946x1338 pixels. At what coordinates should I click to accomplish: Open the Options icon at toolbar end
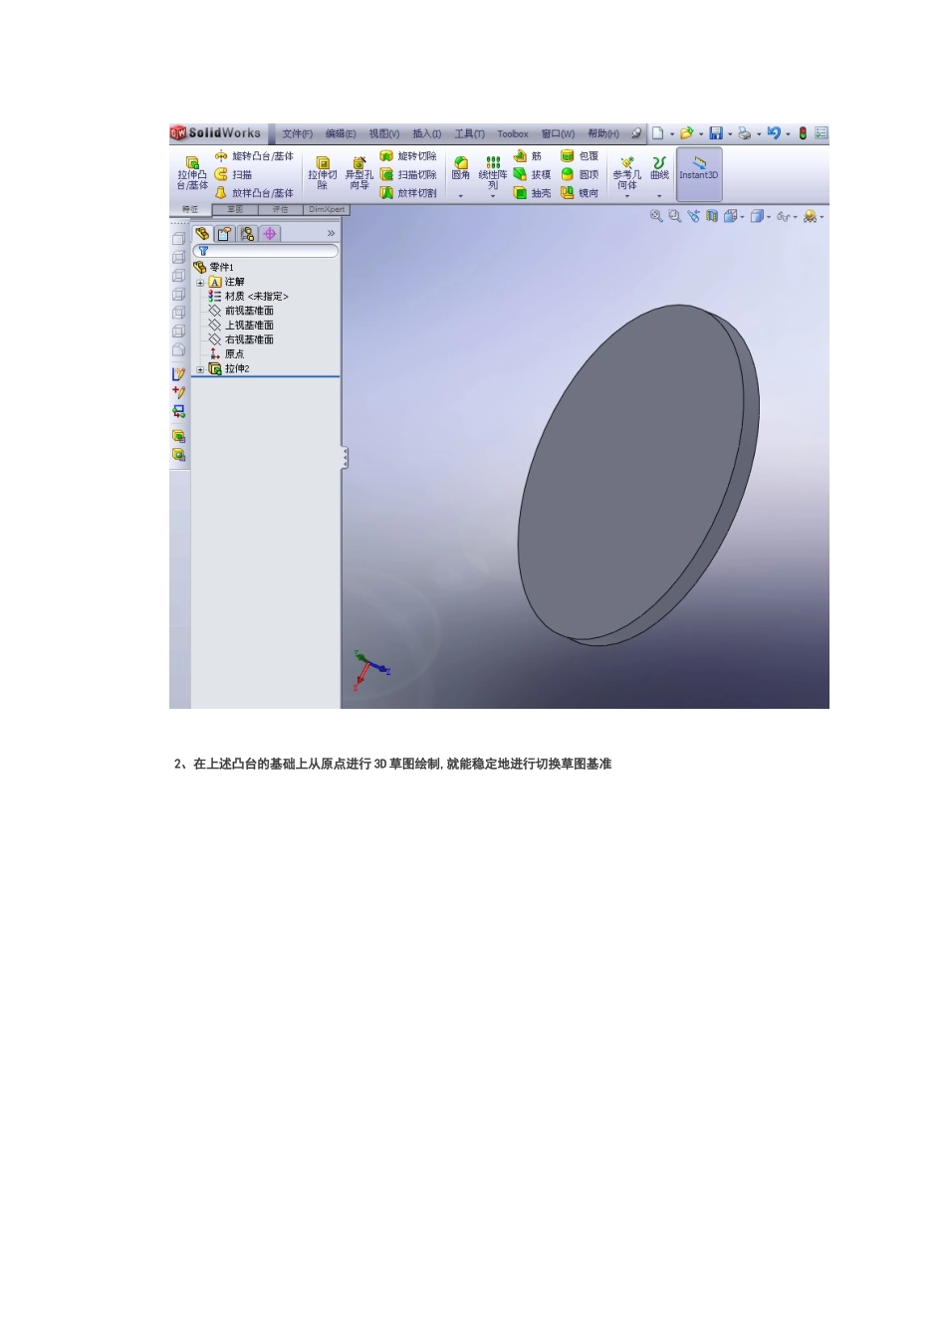pyautogui.click(x=822, y=133)
